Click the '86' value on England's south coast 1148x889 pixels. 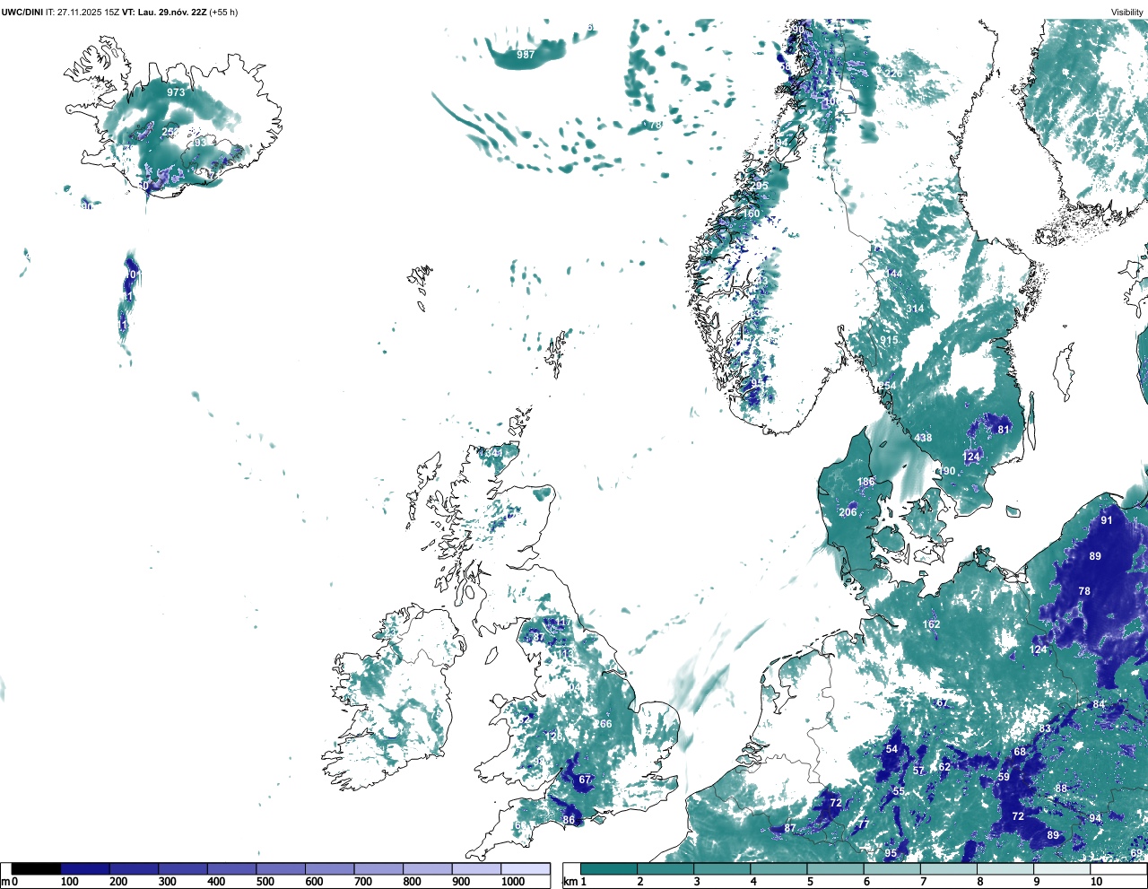[569, 820]
